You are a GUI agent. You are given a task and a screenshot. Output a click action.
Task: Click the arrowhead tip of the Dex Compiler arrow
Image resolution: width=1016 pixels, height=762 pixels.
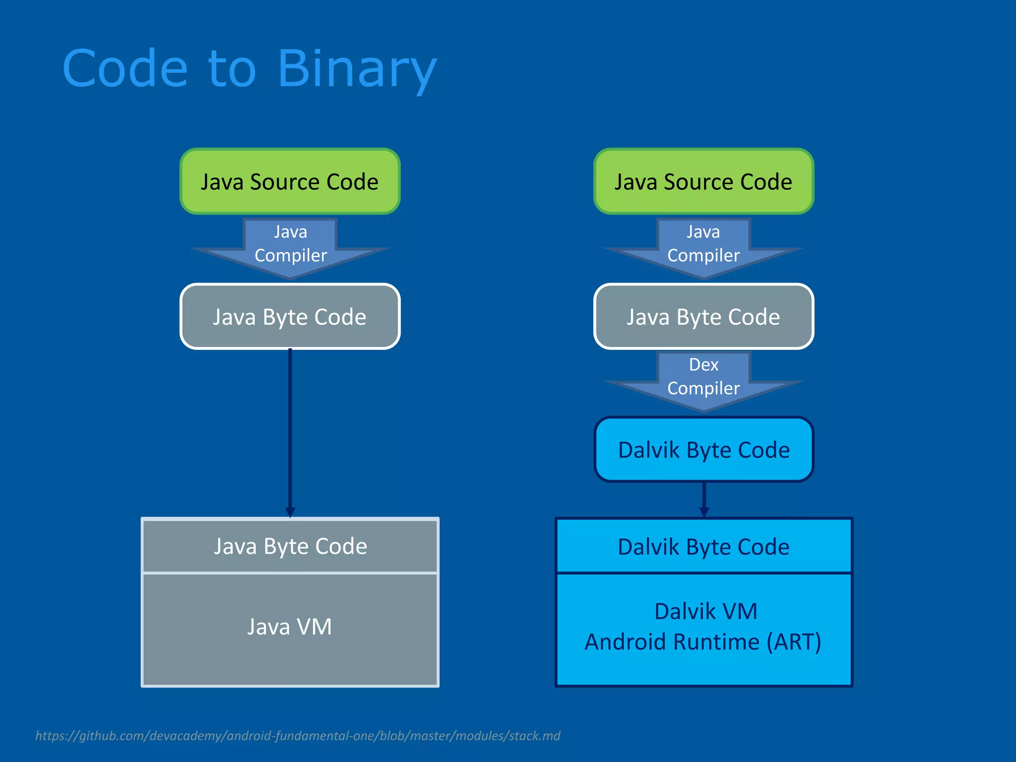click(703, 408)
